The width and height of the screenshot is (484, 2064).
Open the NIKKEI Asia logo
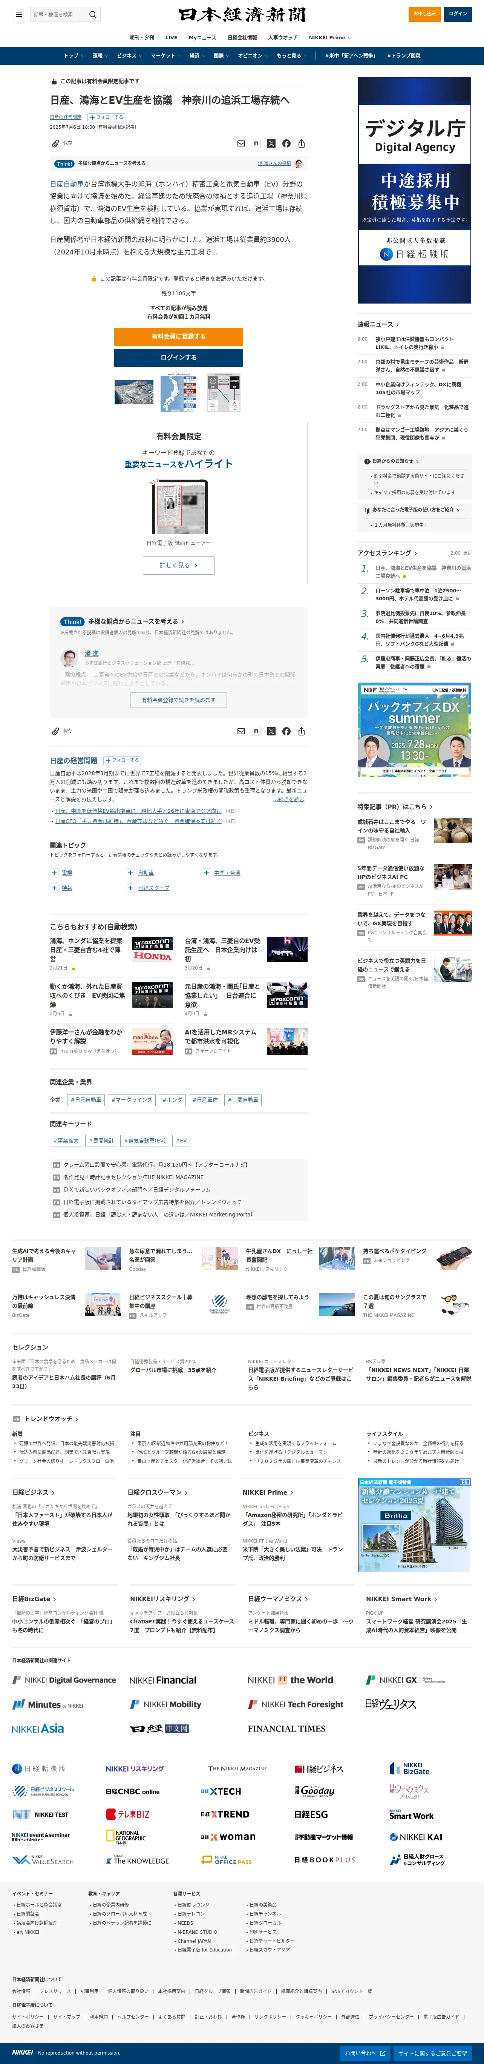(x=38, y=1728)
